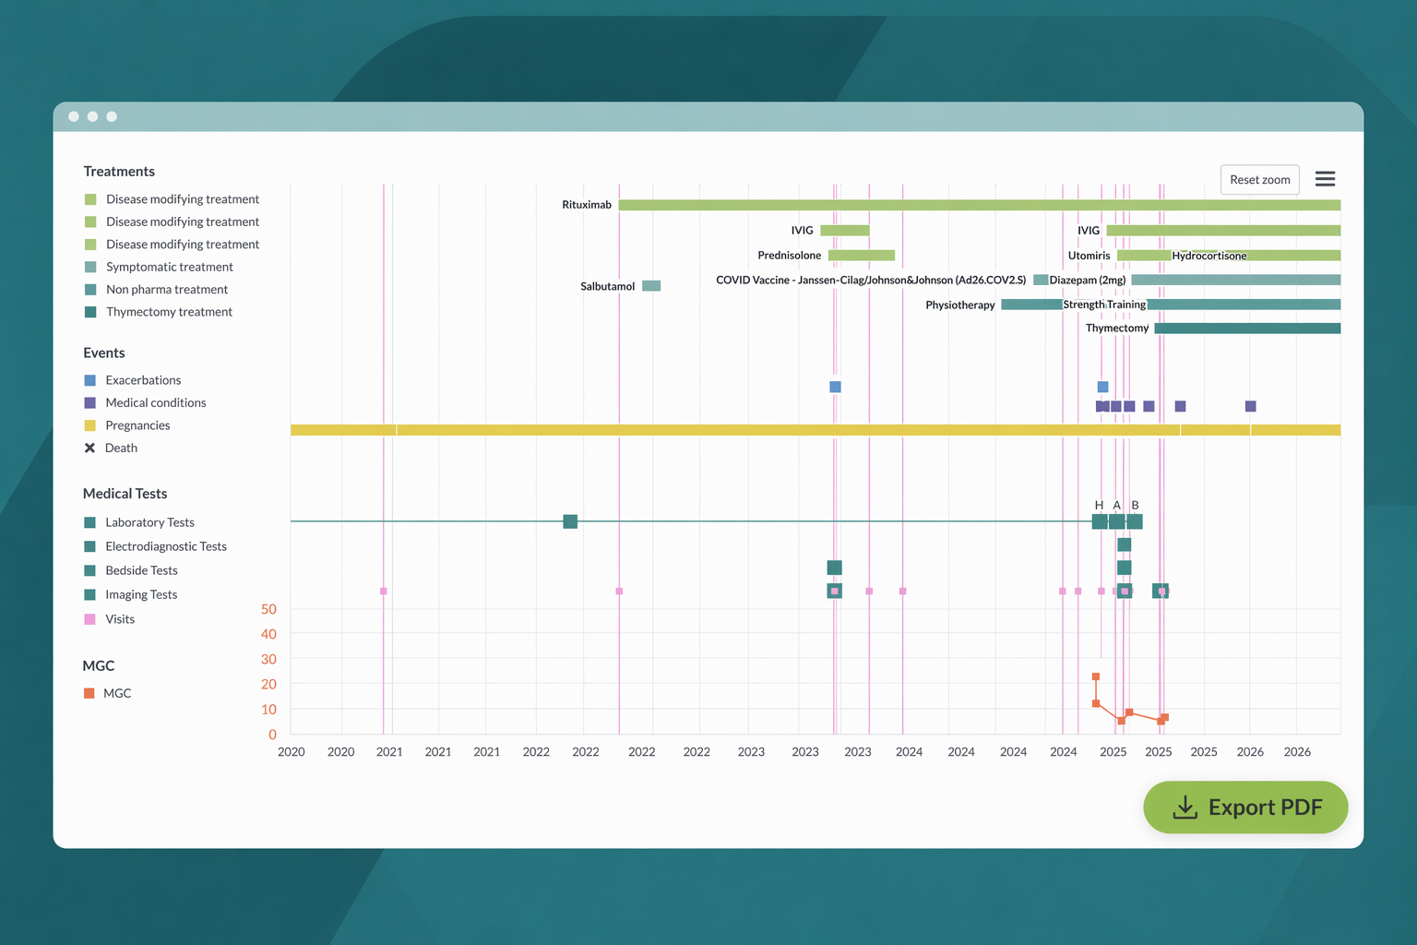Select the laboratory test marker labeled H
This screenshot has height=945, width=1417.
1099,521
